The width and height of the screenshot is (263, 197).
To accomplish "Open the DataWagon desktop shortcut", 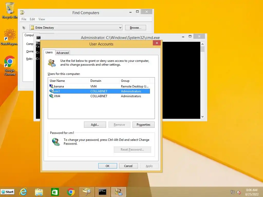I will point(10,37).
